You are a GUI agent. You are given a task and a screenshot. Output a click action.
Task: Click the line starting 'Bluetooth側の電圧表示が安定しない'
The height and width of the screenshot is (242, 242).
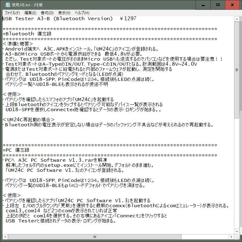tap(108, 125)
